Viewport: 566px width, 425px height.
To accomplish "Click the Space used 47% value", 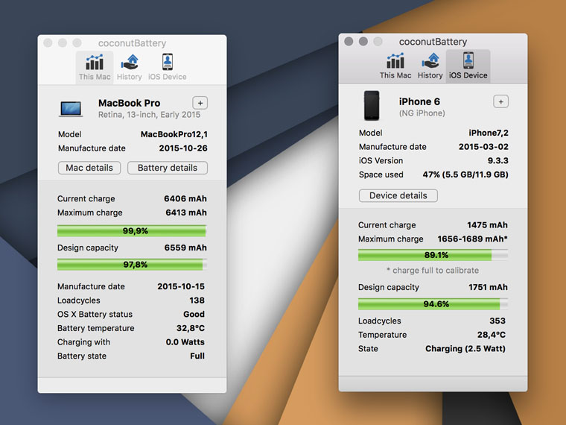I will (465, 174).
